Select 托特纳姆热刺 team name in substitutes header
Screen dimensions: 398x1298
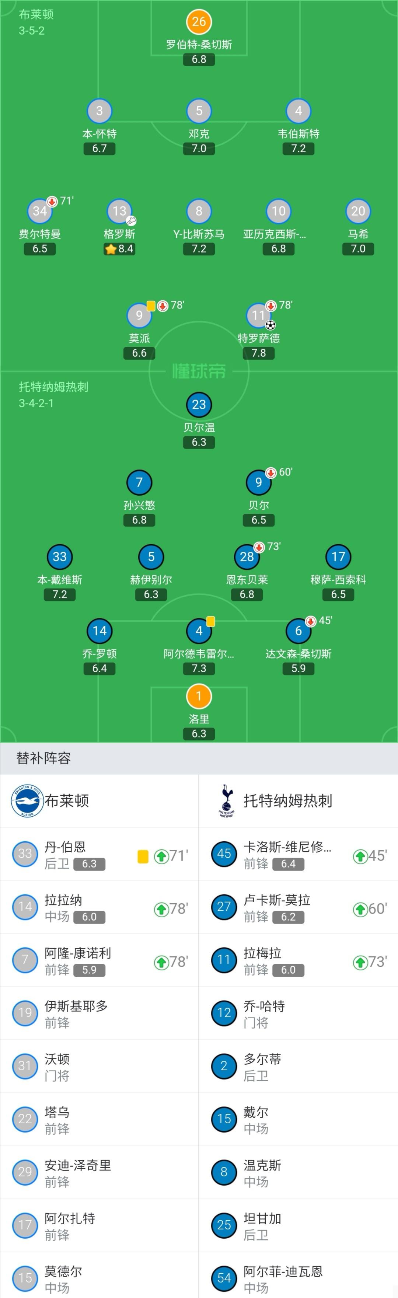tap(288, 801)
